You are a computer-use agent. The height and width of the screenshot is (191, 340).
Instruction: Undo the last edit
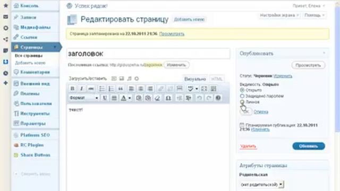click(199, 98)
